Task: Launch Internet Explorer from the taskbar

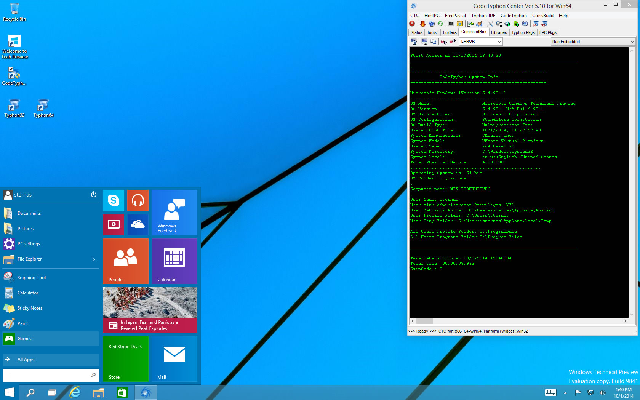Action: pyautogui.click(x=75, y=392)
